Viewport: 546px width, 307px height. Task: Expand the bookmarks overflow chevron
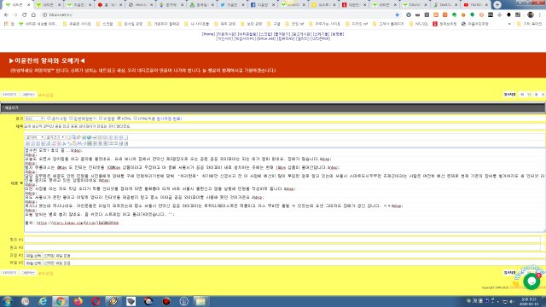coord(509,24)
